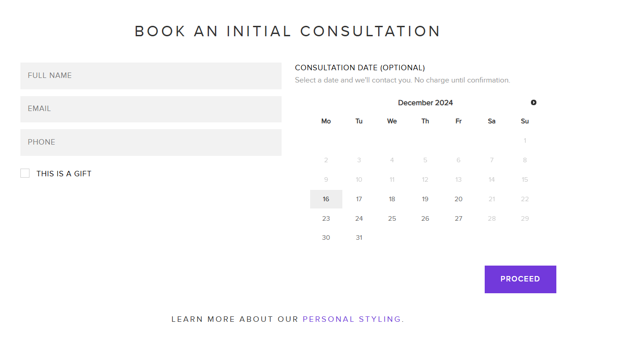
Task: Pick December 27 in the date picker
Action: coord(458,218)
